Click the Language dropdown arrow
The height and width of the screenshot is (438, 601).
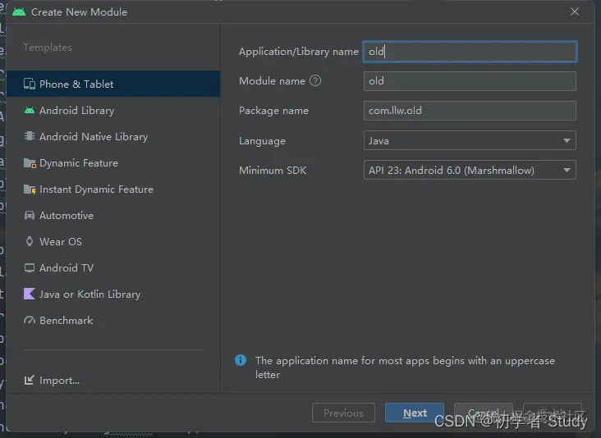coord(567,140)
